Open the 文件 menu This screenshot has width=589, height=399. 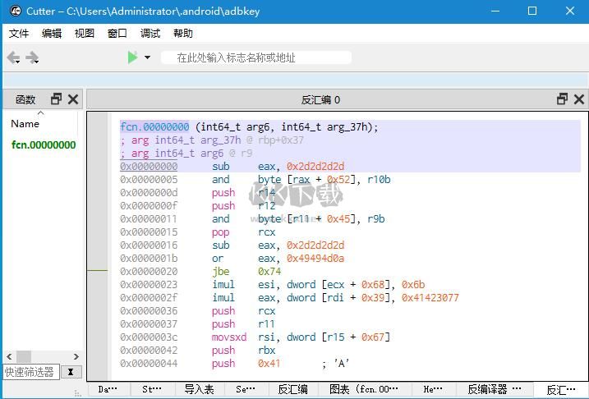click(19, 34)
